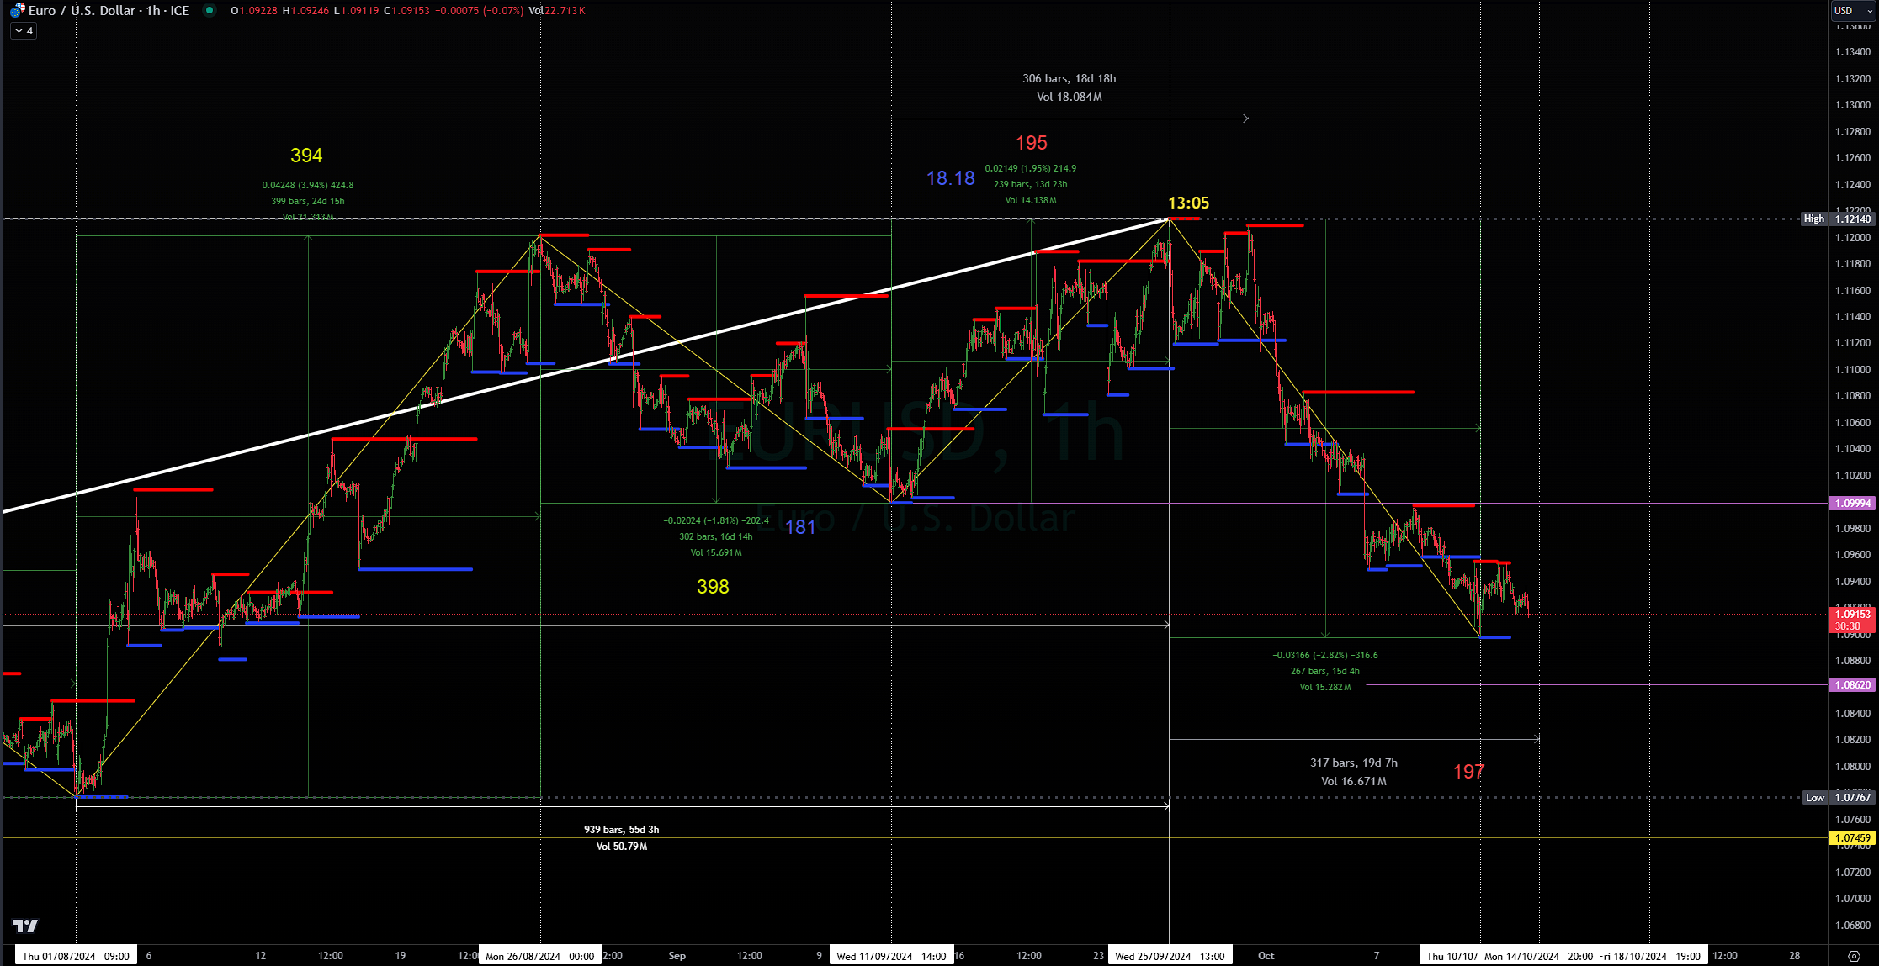Screen dimensions: 1879x966
Task: Select the blue 18.18 text annotation
Action: tap(951, 178)
